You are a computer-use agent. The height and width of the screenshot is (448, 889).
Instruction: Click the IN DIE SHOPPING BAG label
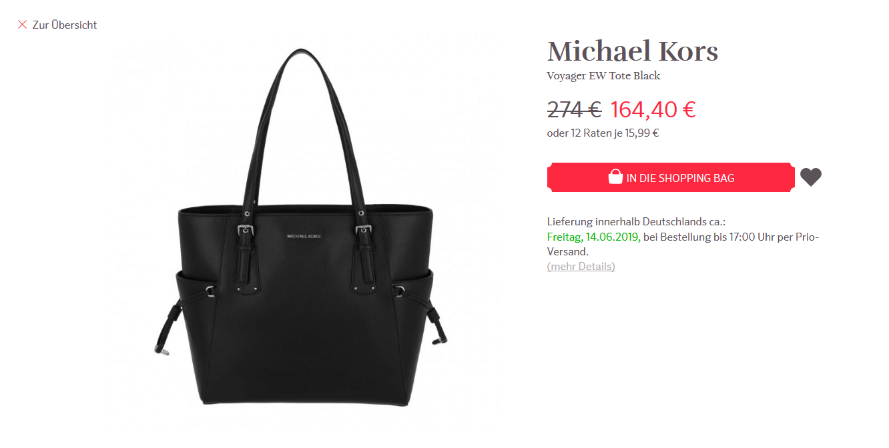pos(680,178)
